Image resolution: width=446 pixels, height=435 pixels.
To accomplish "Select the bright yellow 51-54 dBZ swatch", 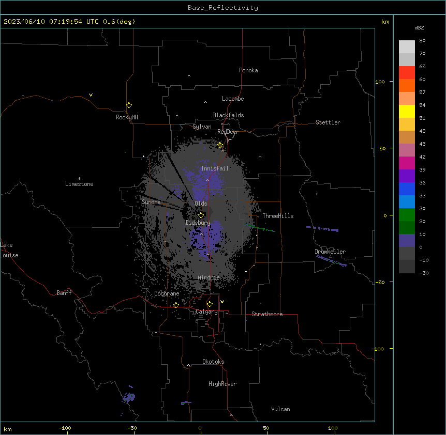I will tap(407, 111).
